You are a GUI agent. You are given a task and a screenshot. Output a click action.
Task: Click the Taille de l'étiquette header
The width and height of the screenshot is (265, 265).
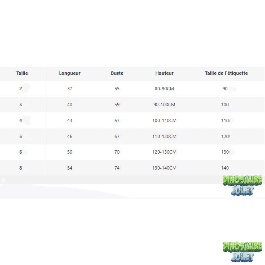[226, 73]
